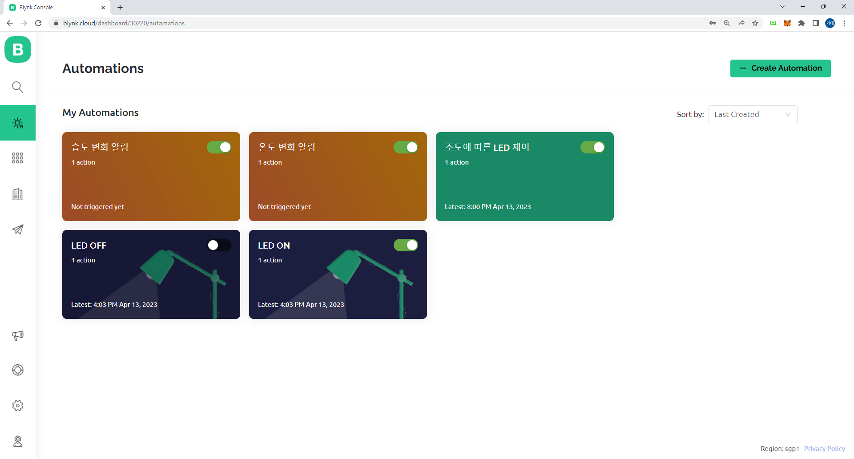Open the 온도 변화 알림 automation card
The height and width of the screenshot is (459, 854).
pos(338,177)
